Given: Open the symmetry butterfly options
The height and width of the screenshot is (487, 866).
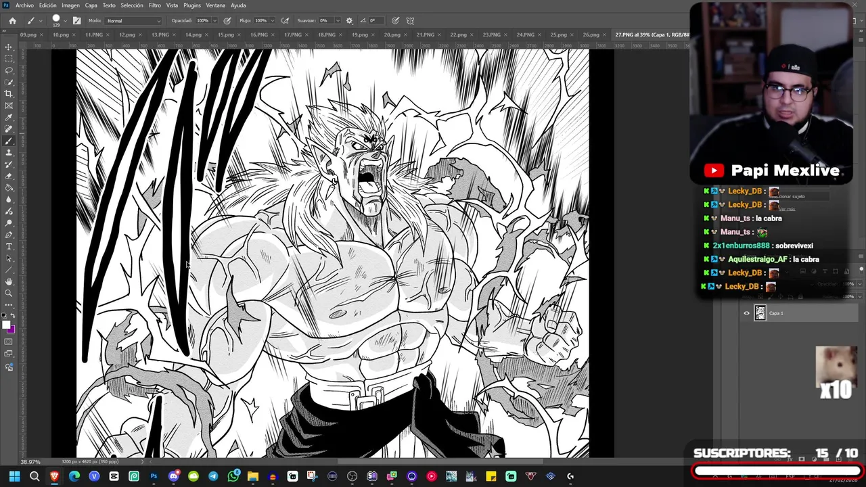Looking at the screenshot, I should [x=410, y=20].
